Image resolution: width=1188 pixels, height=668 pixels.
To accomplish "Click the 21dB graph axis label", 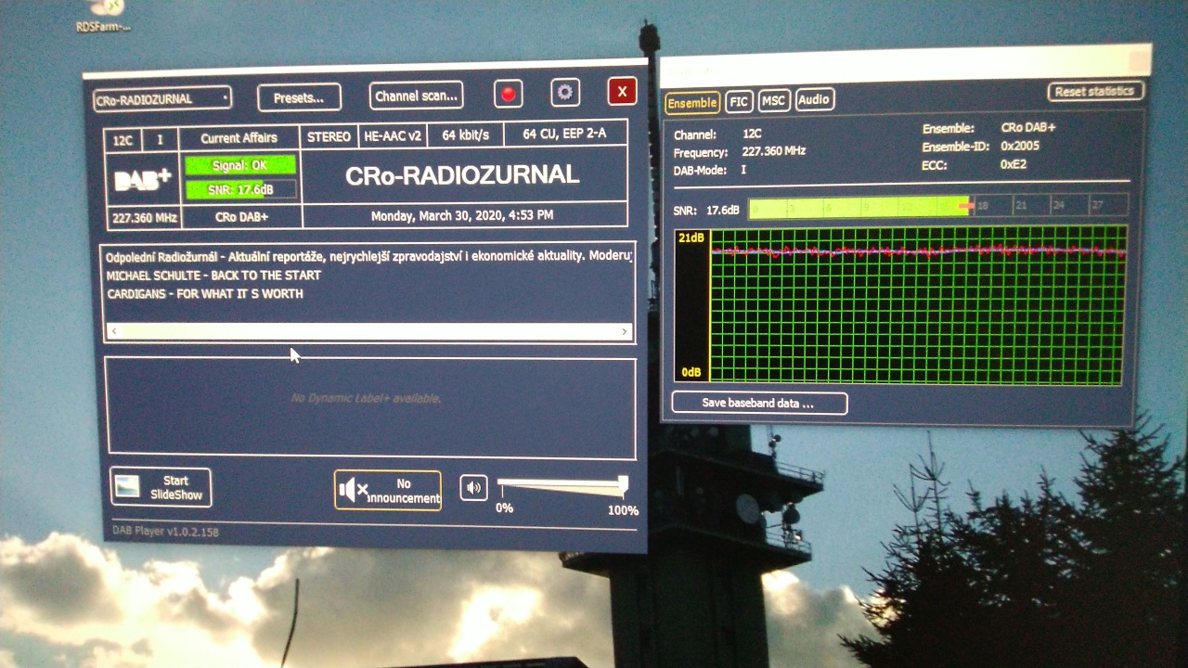I will [691, 238].
